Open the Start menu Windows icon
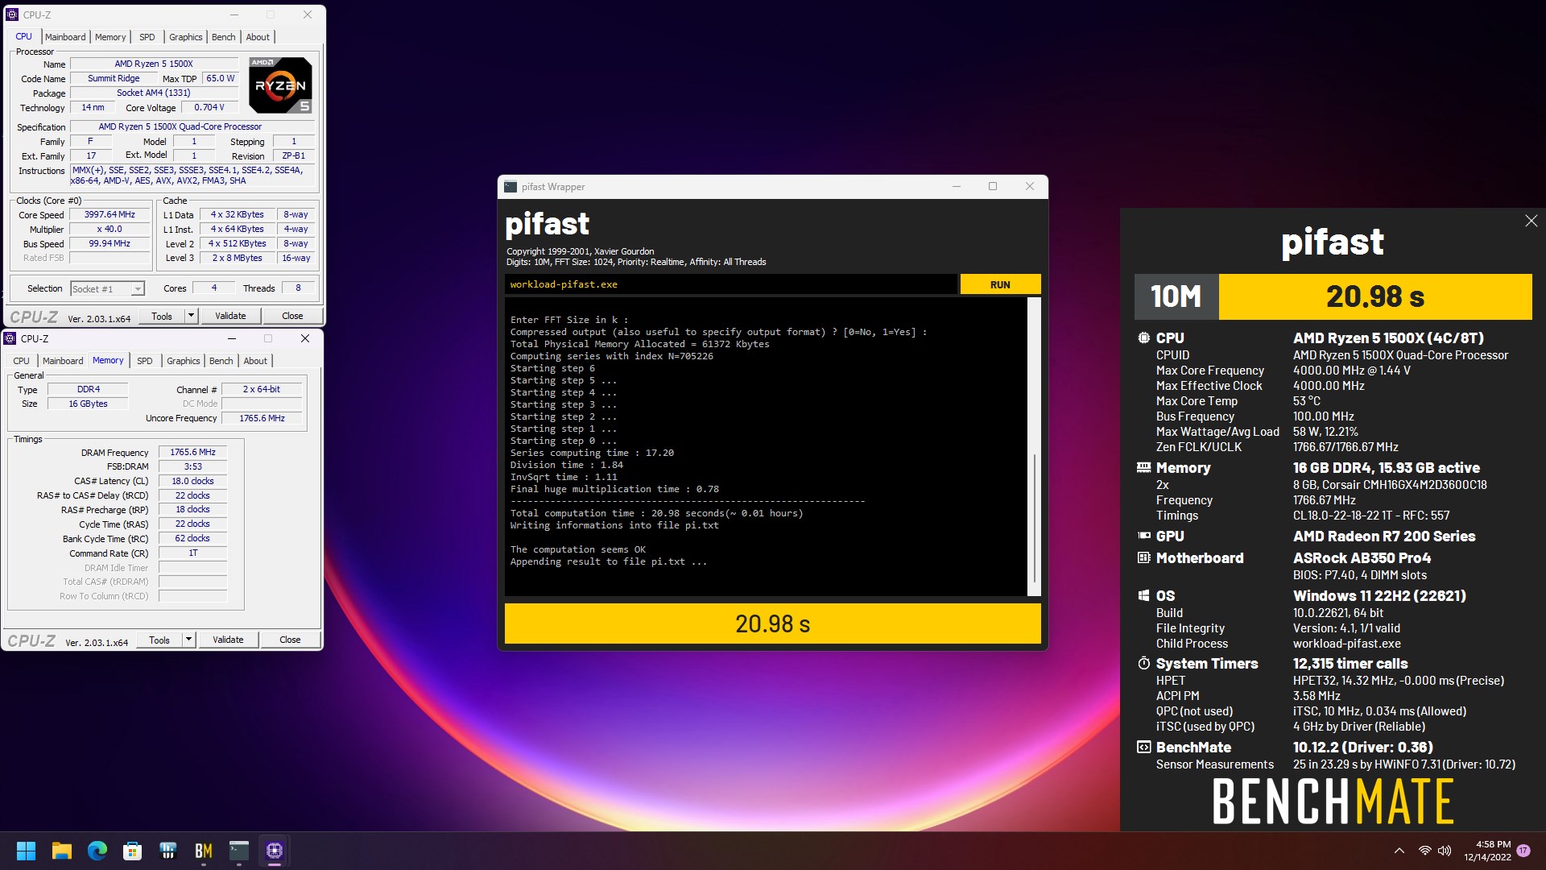 point(27,851)
